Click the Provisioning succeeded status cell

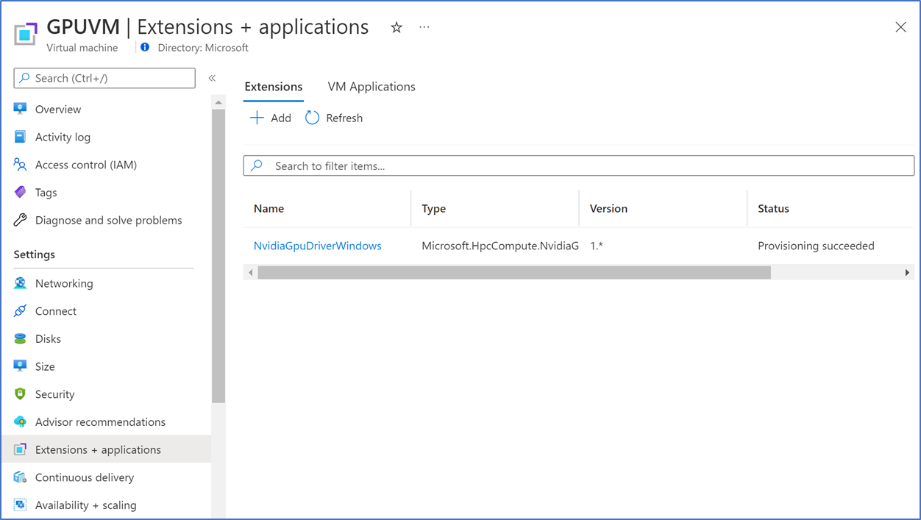(x=816, y=246)
